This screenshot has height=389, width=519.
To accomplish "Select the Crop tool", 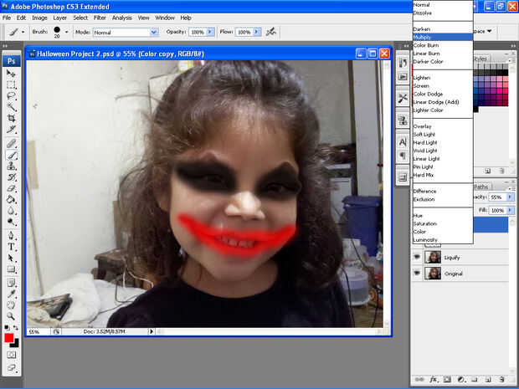I will click(x=11, y=118).
